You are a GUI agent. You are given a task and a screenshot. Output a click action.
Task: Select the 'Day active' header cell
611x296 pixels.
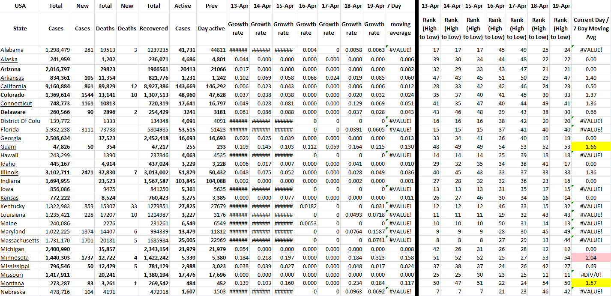pyautogui.click(x=211, y=28)
